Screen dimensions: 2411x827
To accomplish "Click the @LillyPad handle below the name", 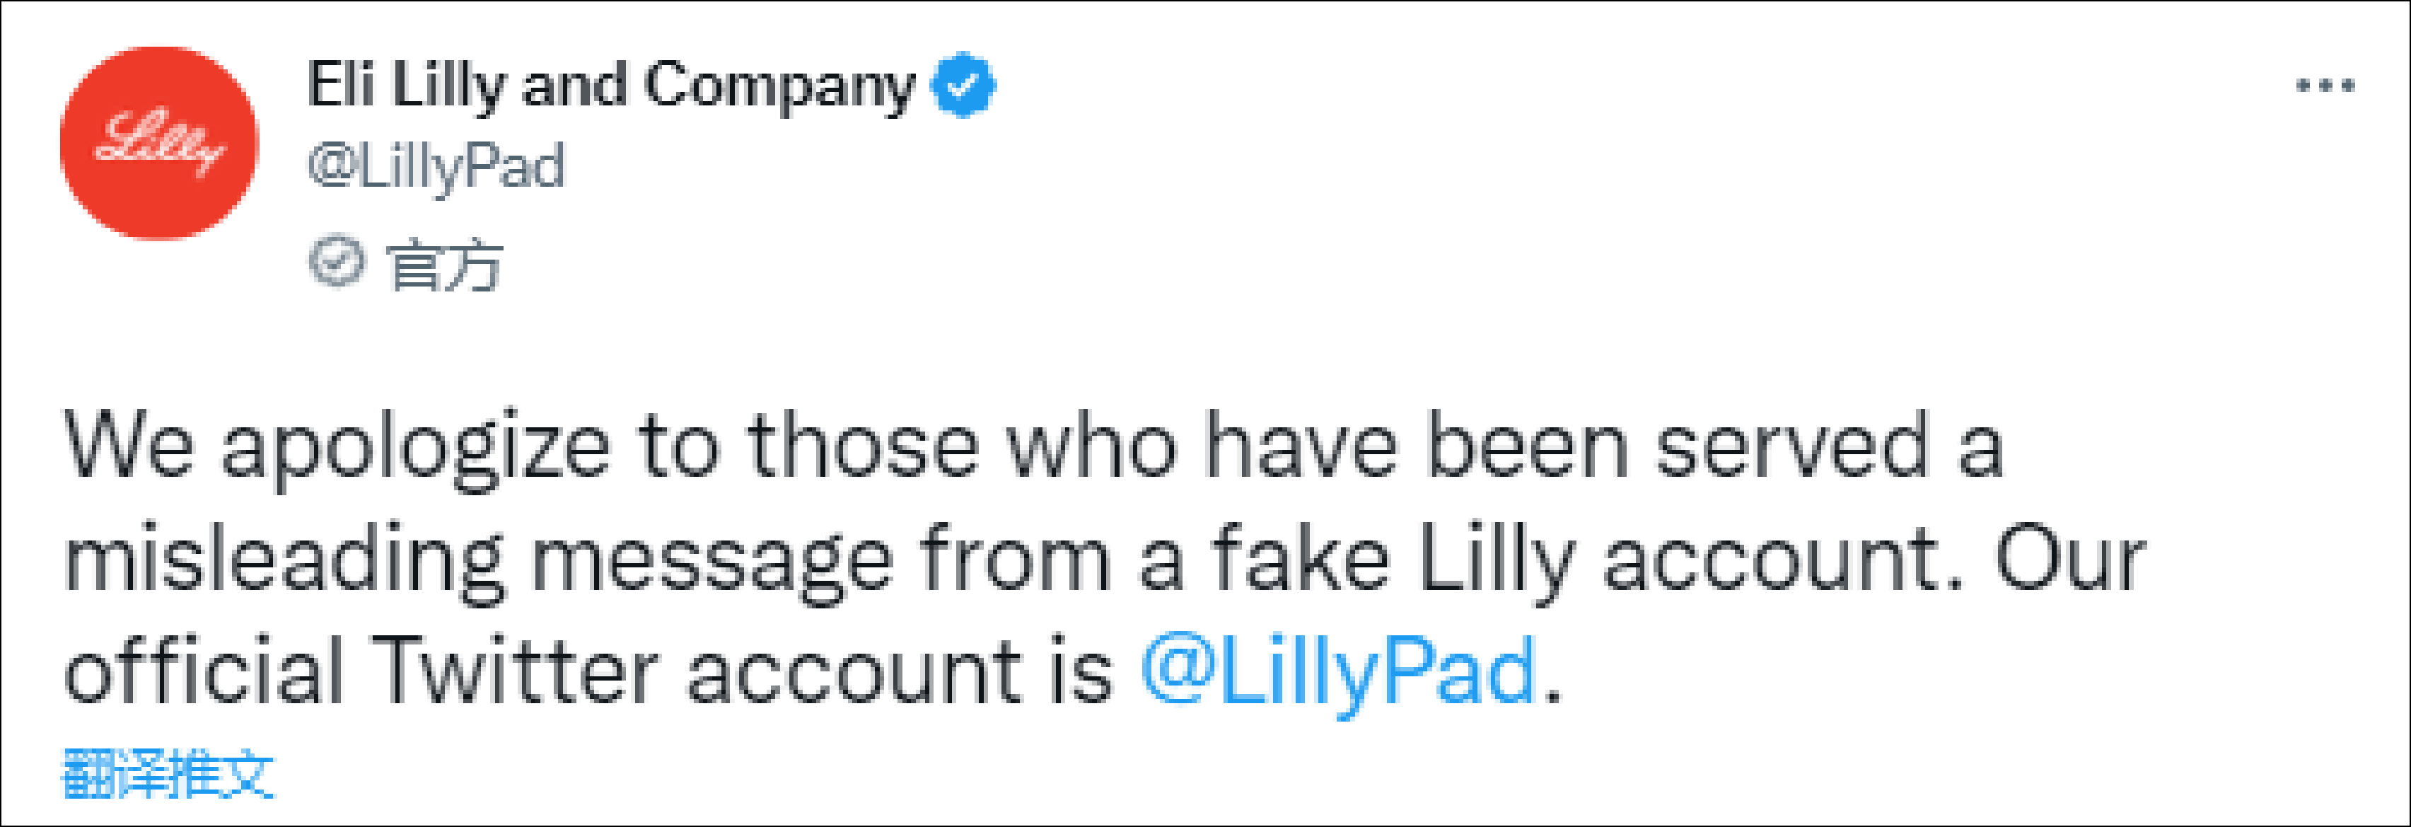I will coord(436,167).
